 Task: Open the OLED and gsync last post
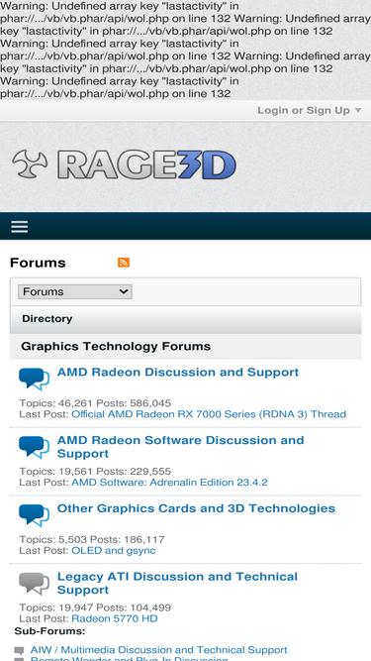click(x=114, y=551)
